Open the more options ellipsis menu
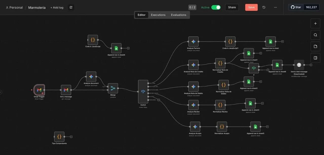324x155 pixels. point(275,7)
